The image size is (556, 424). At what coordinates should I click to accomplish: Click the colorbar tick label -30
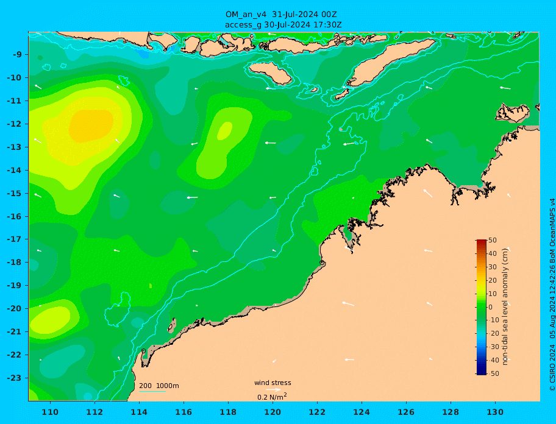pos(493,347)
